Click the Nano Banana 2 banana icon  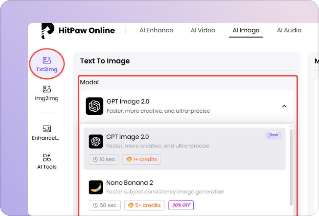point(96,187)
